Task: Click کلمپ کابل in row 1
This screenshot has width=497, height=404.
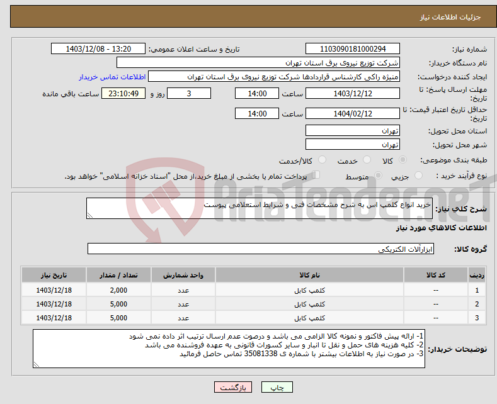Action: 309,290
